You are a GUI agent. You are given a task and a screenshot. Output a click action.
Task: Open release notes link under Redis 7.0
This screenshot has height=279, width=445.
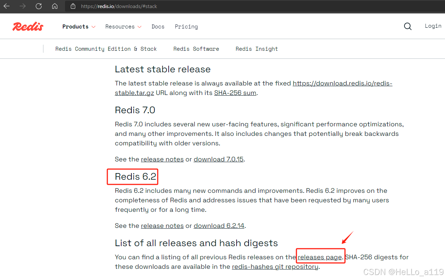point(162,159)
